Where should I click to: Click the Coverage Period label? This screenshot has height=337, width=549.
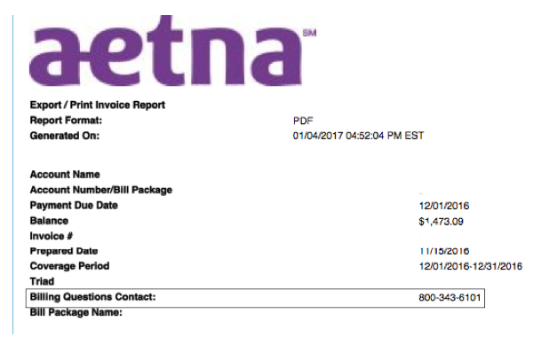click(x=69, y=266)
